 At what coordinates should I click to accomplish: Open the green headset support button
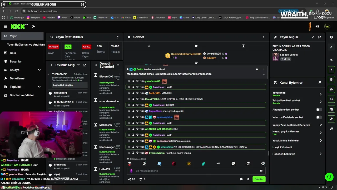pyautogui.click(x=329, y=177)
